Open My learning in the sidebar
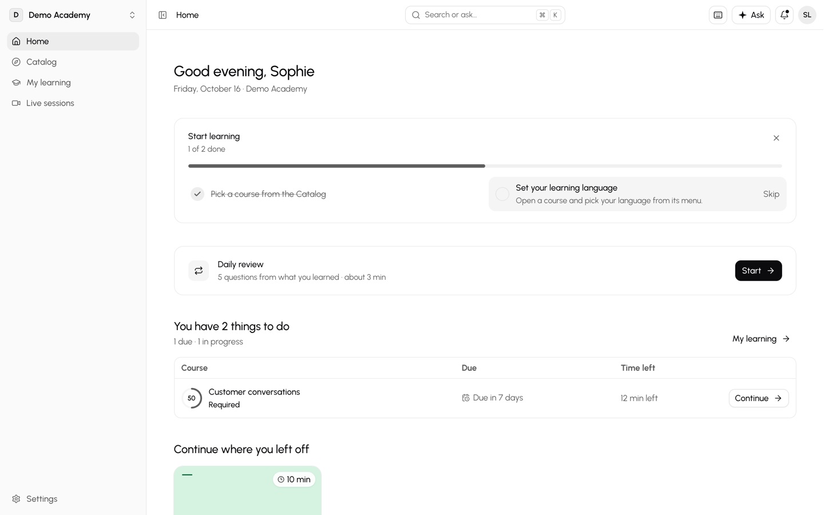This screenshot has width=824, height=515. [73, 82]
